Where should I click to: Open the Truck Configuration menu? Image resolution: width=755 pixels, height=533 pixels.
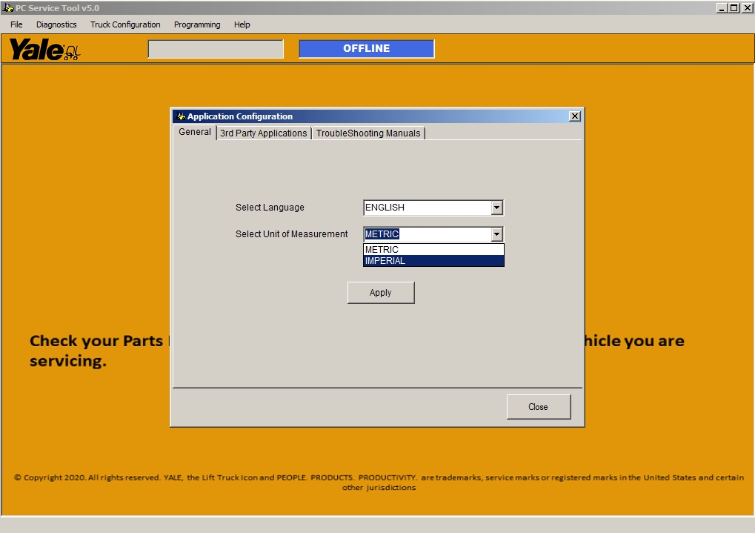[x=124, y=24]
